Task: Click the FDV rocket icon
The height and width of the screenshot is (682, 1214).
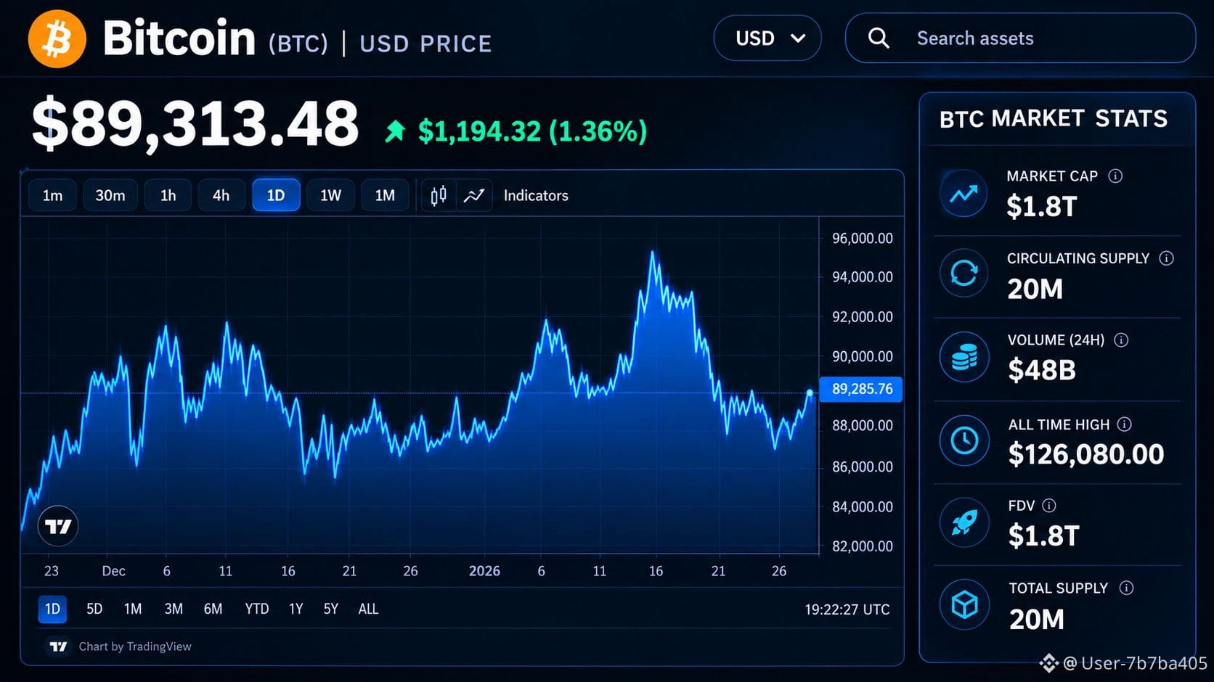Action: (964, 522)
